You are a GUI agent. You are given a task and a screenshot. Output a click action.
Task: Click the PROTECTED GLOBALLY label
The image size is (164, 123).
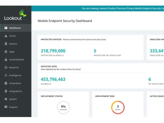pos(52,55)
